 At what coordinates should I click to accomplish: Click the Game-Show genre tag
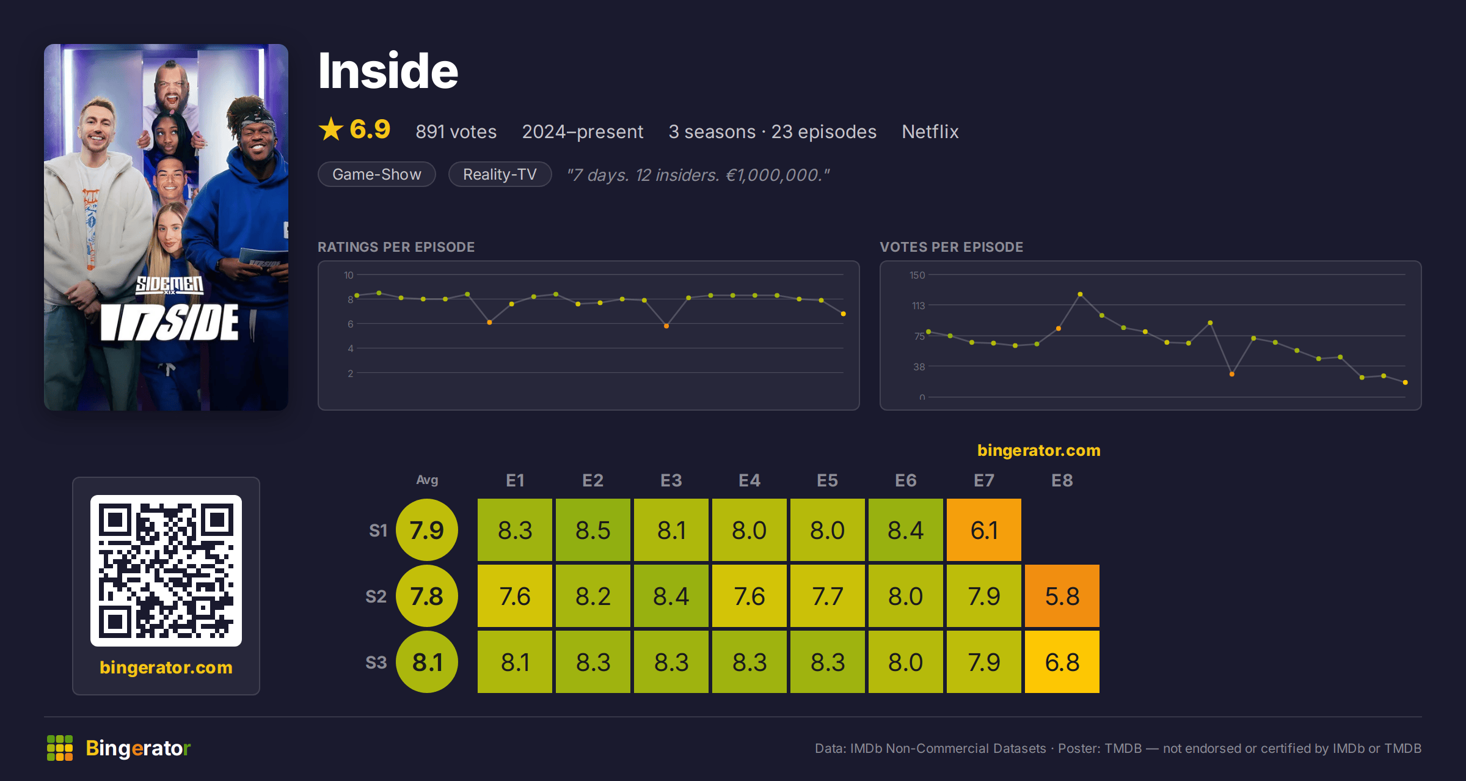[377, 174]
